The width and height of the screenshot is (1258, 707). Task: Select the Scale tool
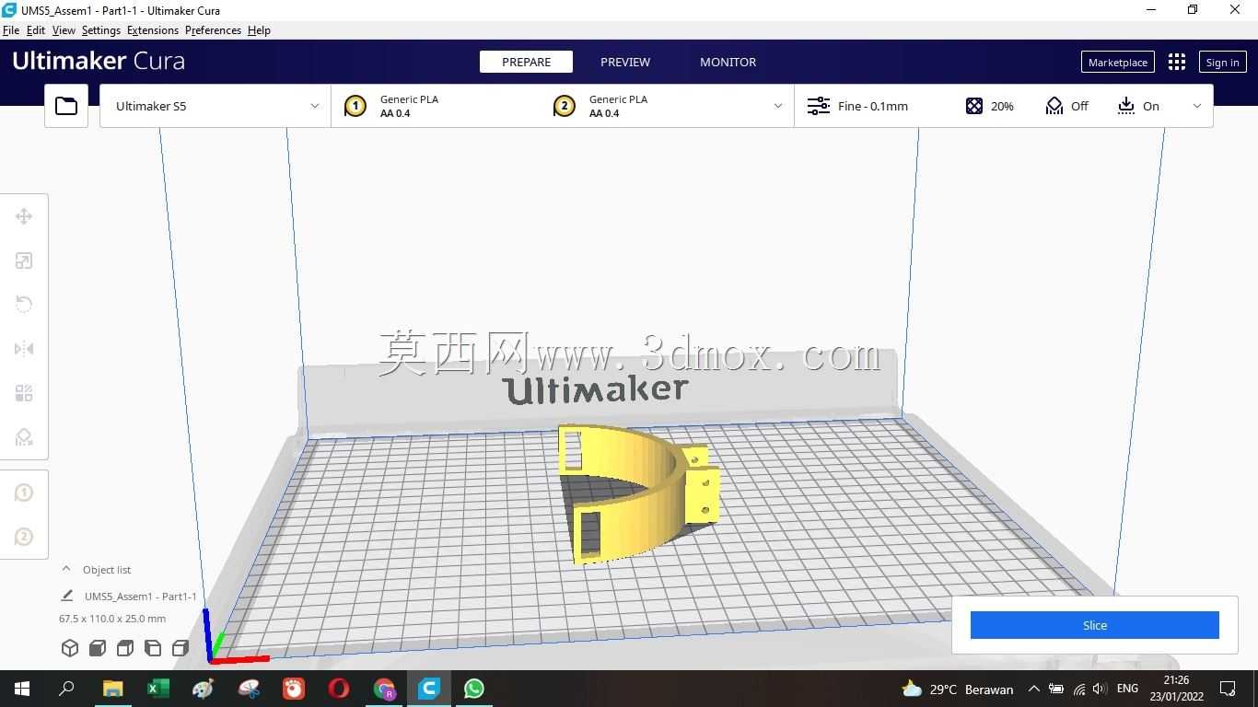pos(24,261)
